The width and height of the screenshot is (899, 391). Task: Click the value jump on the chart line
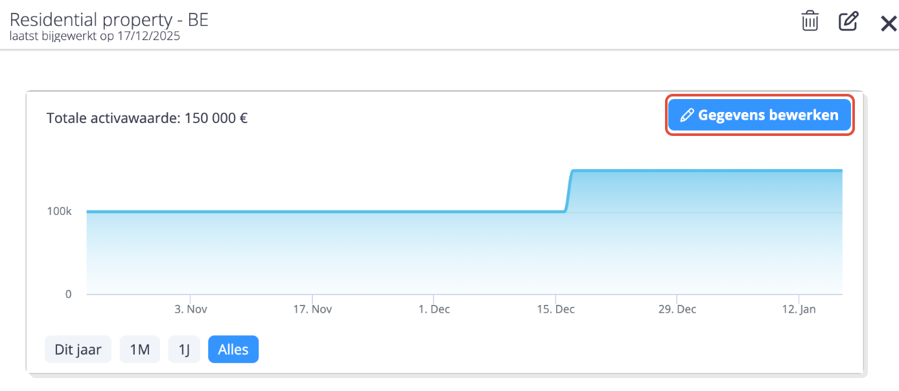568,191
